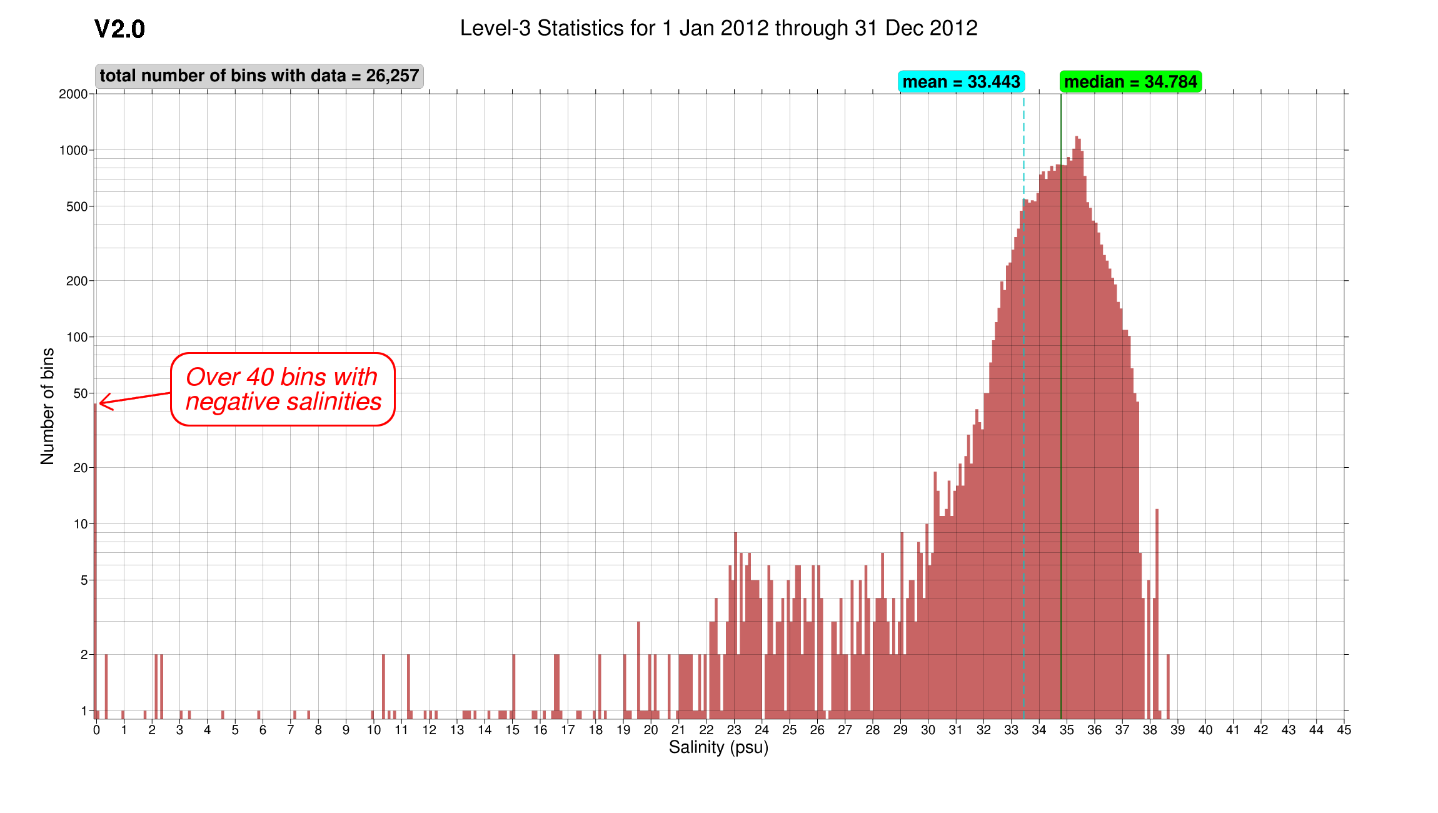Click the isolated tall bar near salinity 38.3
The image size is (1438, 813).
(x=1157, y=614)
